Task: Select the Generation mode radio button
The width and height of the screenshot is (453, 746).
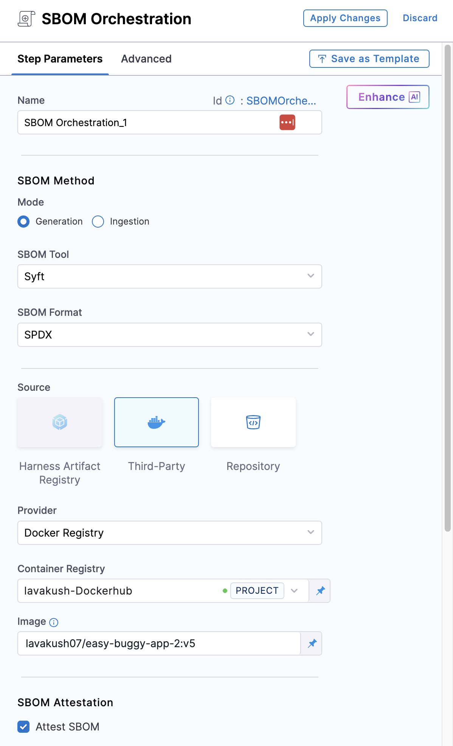Action: 23,222
